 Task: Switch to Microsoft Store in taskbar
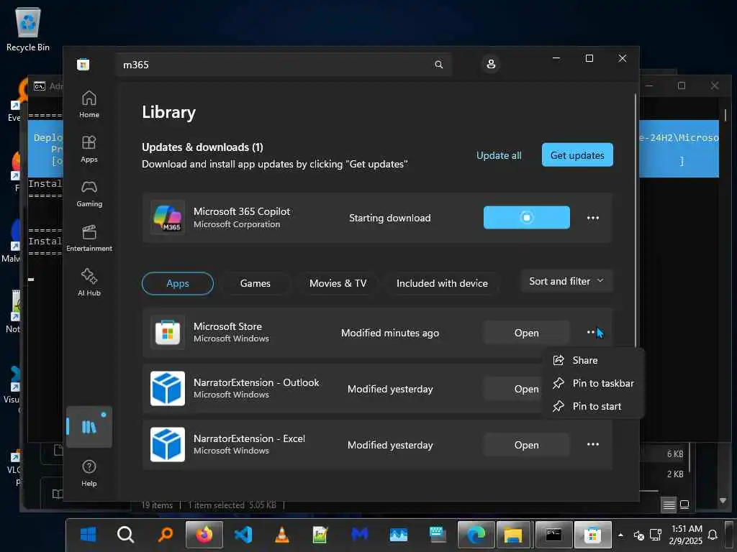pyautogui.click(x=593, y=534)
